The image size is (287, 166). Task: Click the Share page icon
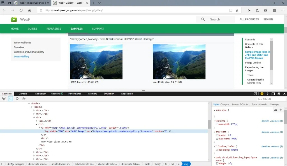tap(266, 10)
